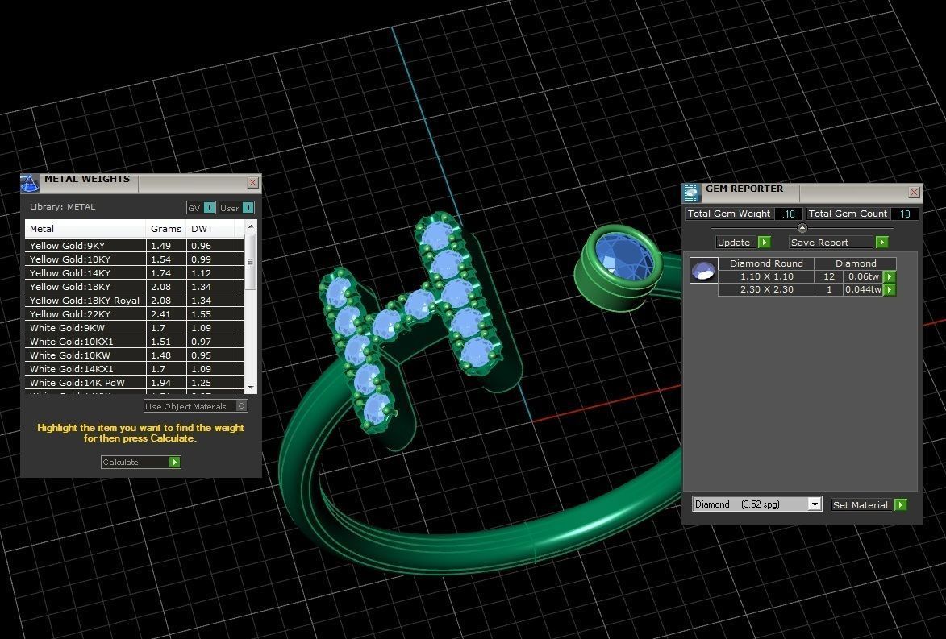Click the Metal Weights panel title icon

pyautogui.click(x=30, y=183)
